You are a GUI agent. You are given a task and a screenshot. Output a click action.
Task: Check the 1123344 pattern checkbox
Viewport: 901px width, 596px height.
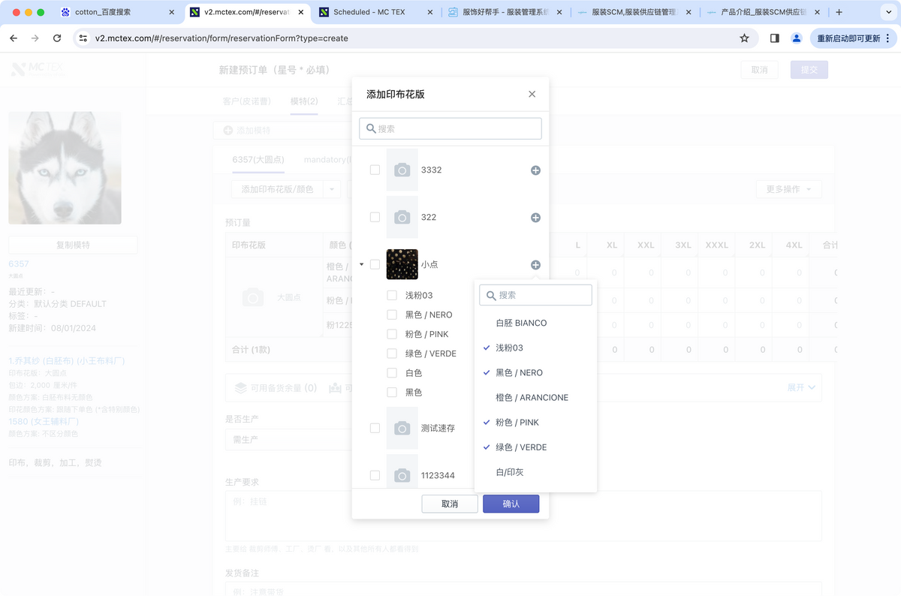pyautogui.click(x=375, y=475)
